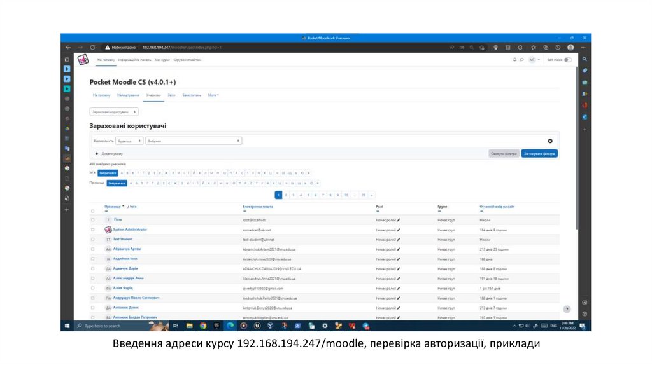Remove the filter condition with X icon

(x=550, y=141)
